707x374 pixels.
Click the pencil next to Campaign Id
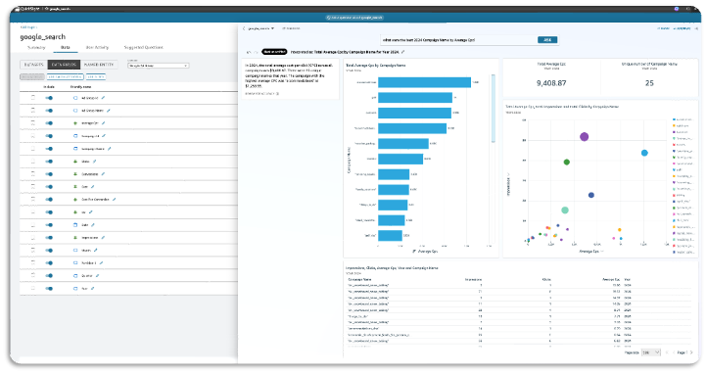[104, 136]
